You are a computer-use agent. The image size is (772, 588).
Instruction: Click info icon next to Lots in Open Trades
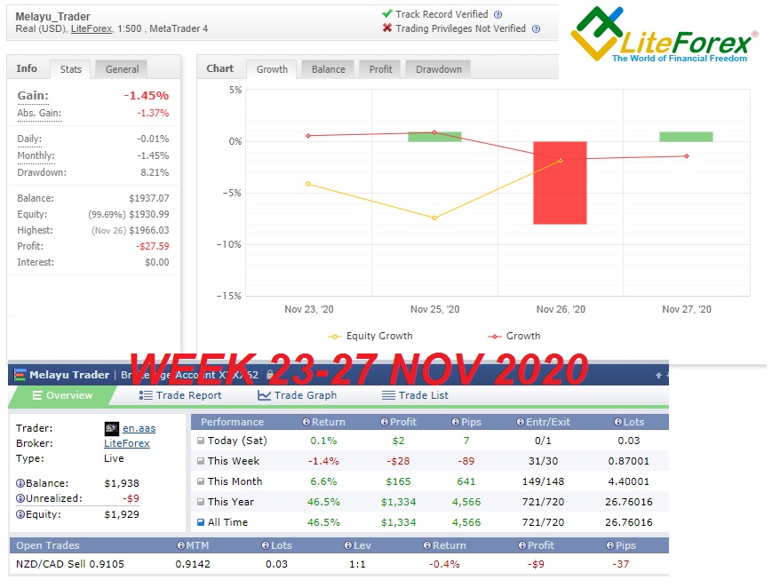[266, 545]
